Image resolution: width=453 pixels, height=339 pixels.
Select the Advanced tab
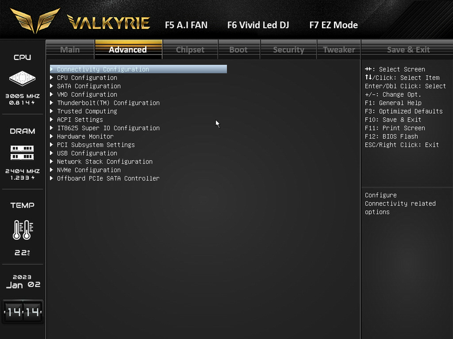point(128,50)
